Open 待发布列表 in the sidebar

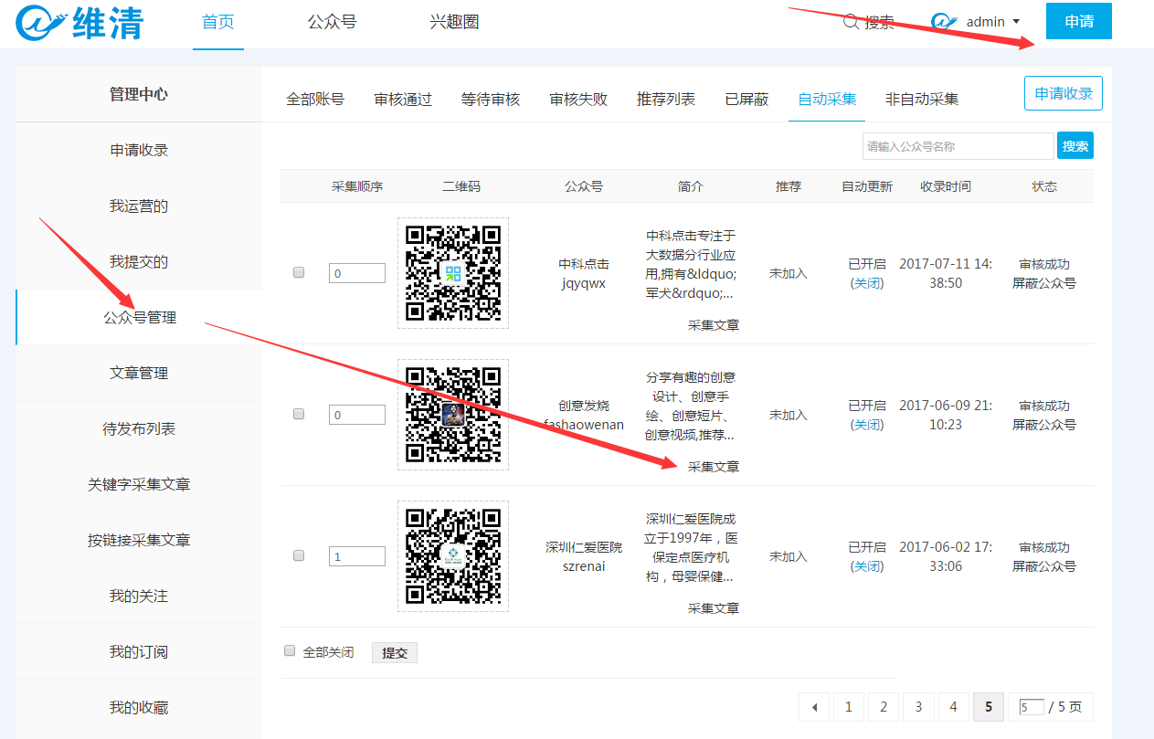pos(139,428)
